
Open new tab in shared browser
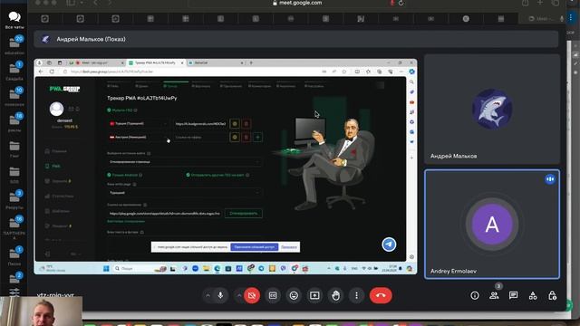point(251,62)
